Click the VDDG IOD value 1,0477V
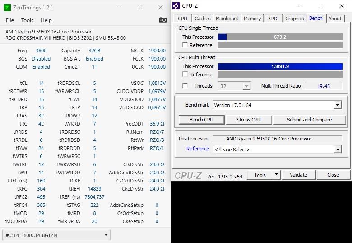Viewport: 352px width, 243px height. pos(157,99)
